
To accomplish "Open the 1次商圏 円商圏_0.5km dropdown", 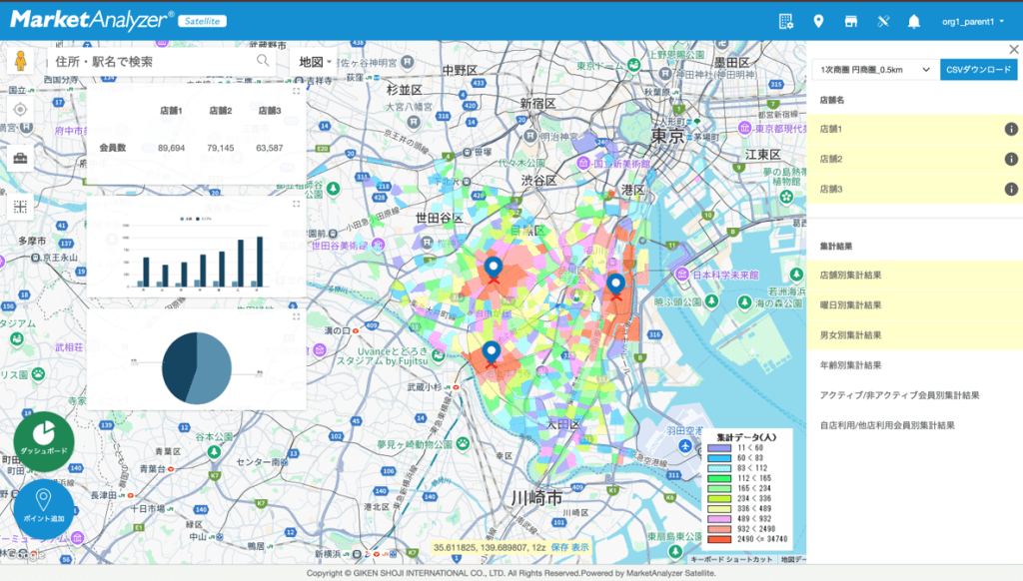I will click(x=874, y=70).
